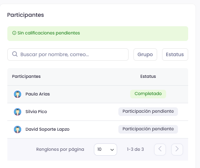Click Silvia Pico avatar icon
Screen dimensions: 200x168
click(18, 112)
